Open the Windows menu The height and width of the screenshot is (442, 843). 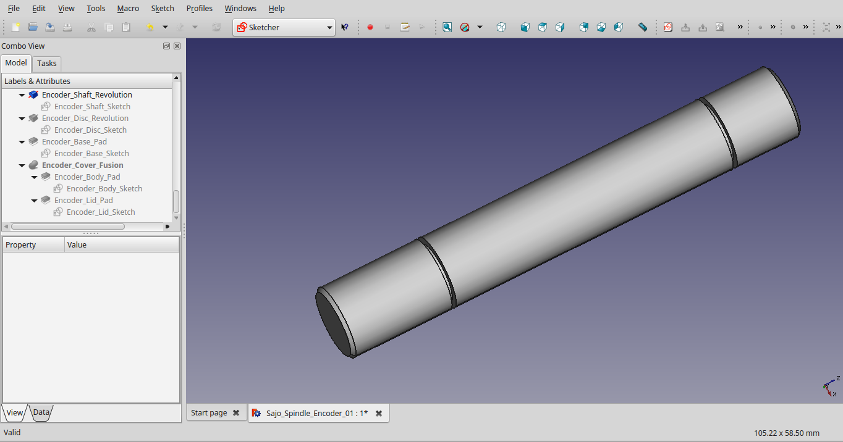click(240, 8)
